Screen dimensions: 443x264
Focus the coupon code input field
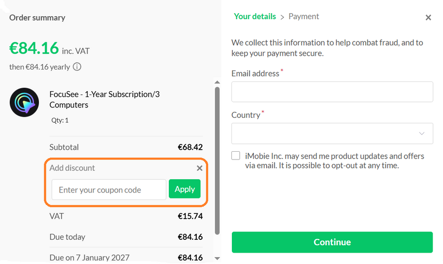coord(109,190)
